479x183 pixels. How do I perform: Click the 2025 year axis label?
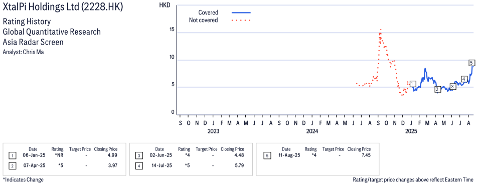(411, 132)
